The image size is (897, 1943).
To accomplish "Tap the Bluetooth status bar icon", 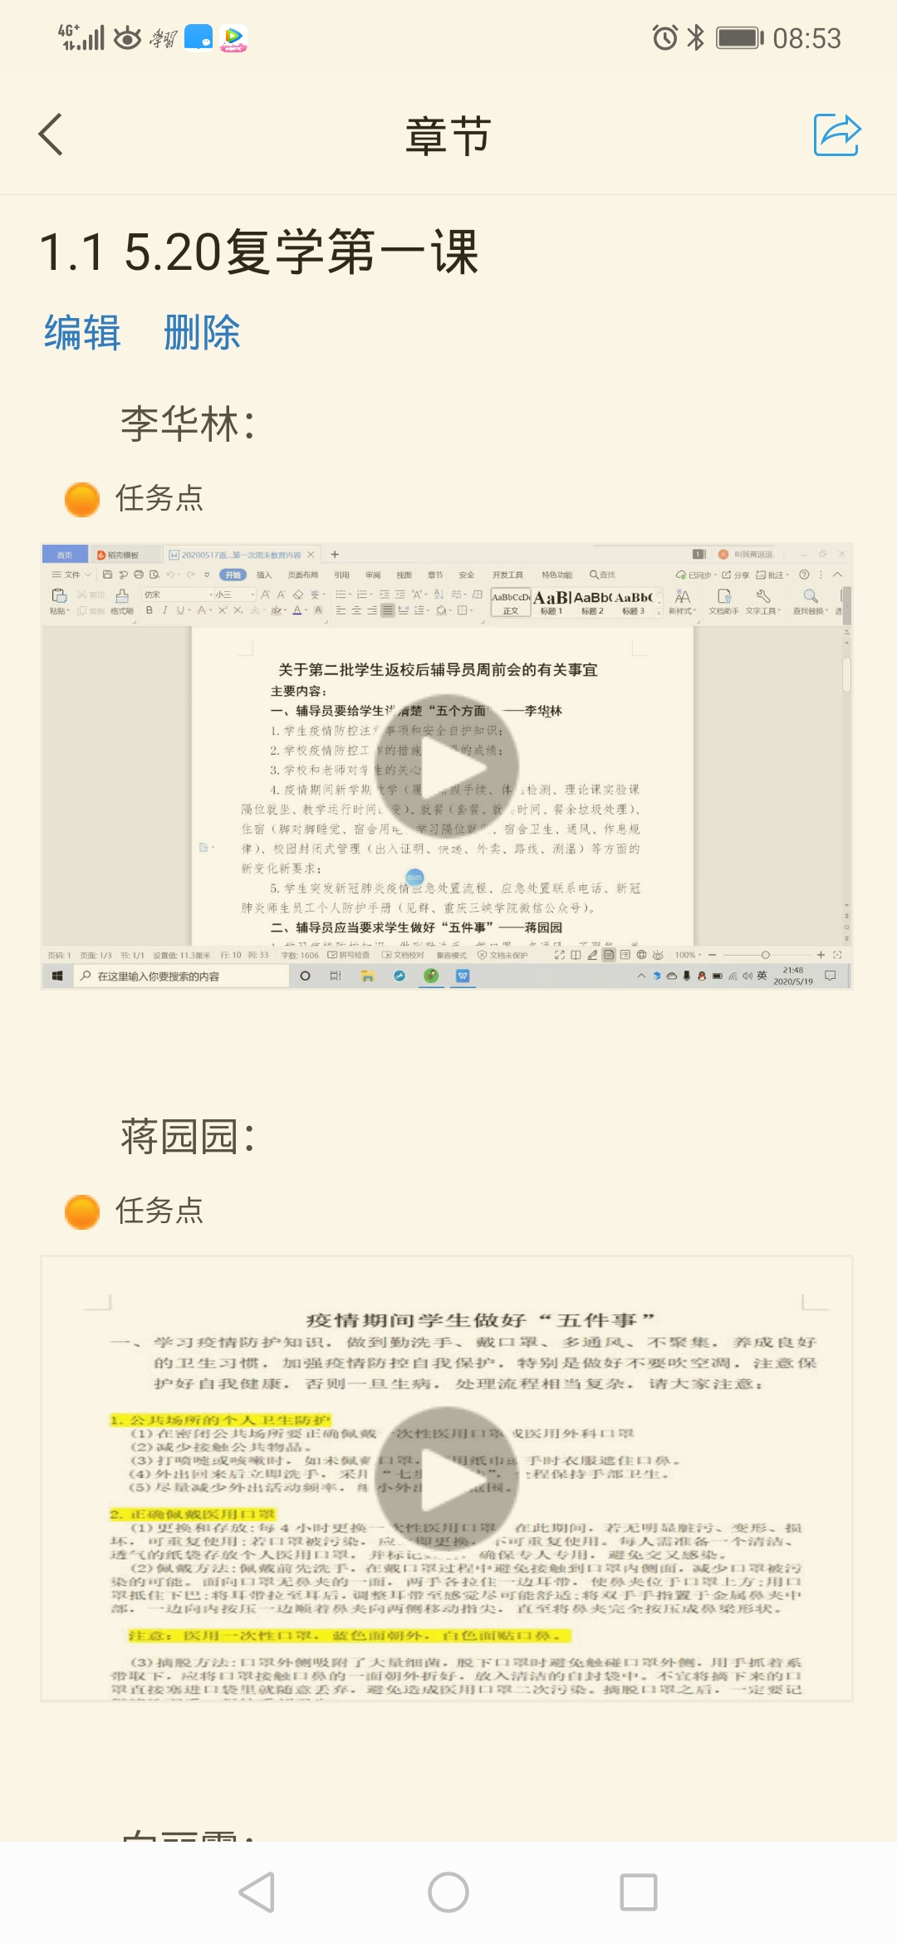I will point(696,38).
